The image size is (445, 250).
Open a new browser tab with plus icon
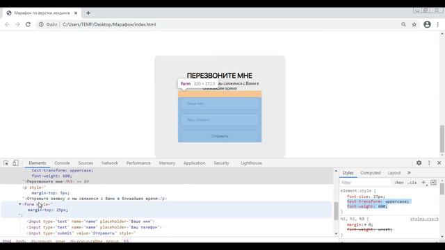point(88,13)
